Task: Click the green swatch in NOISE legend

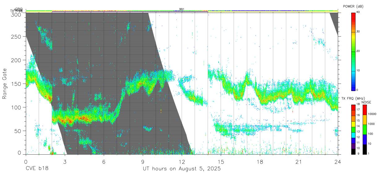Action: pyautogui.click(x=365, y=129)
